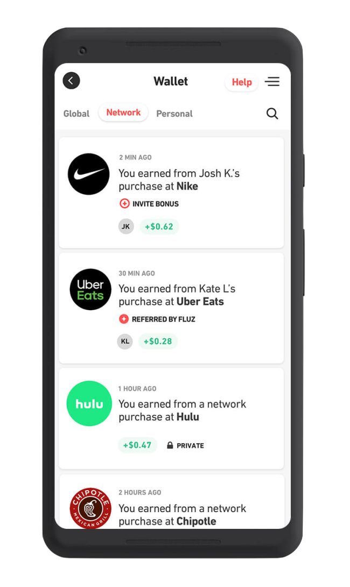Screen dimensions: 350x587
Task: Switch to the Global tab
Action: coord(76,114)
